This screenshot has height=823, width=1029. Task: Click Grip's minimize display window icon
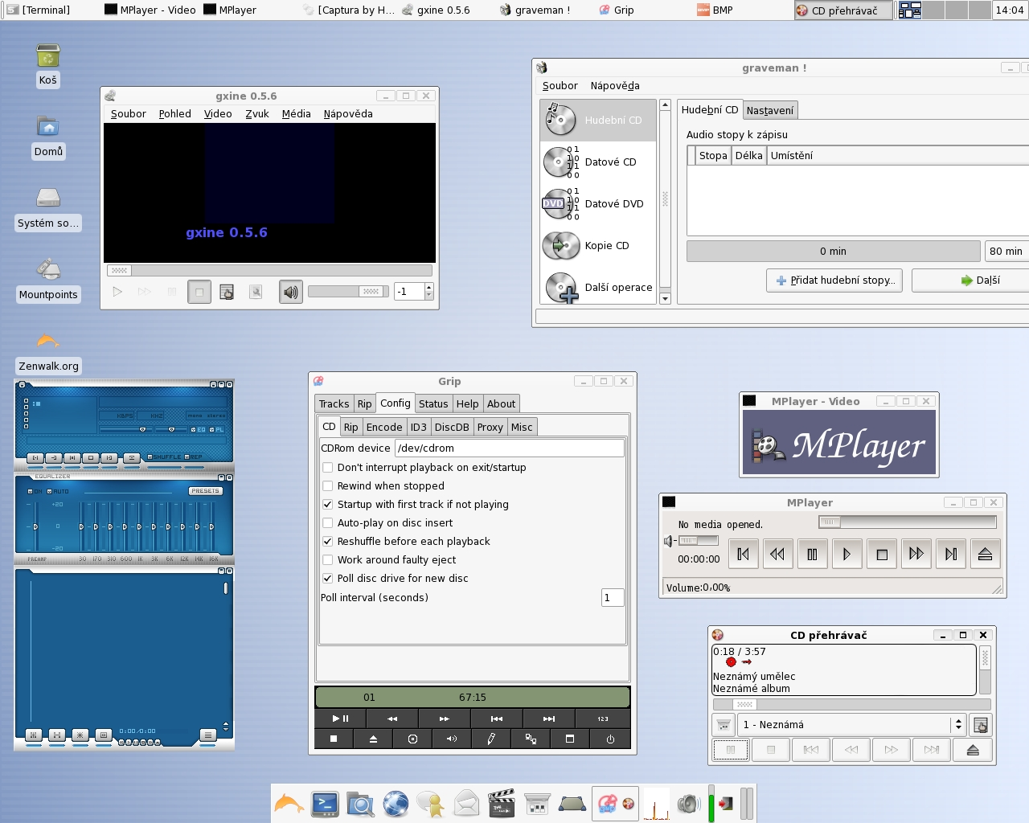coord(570,739)
